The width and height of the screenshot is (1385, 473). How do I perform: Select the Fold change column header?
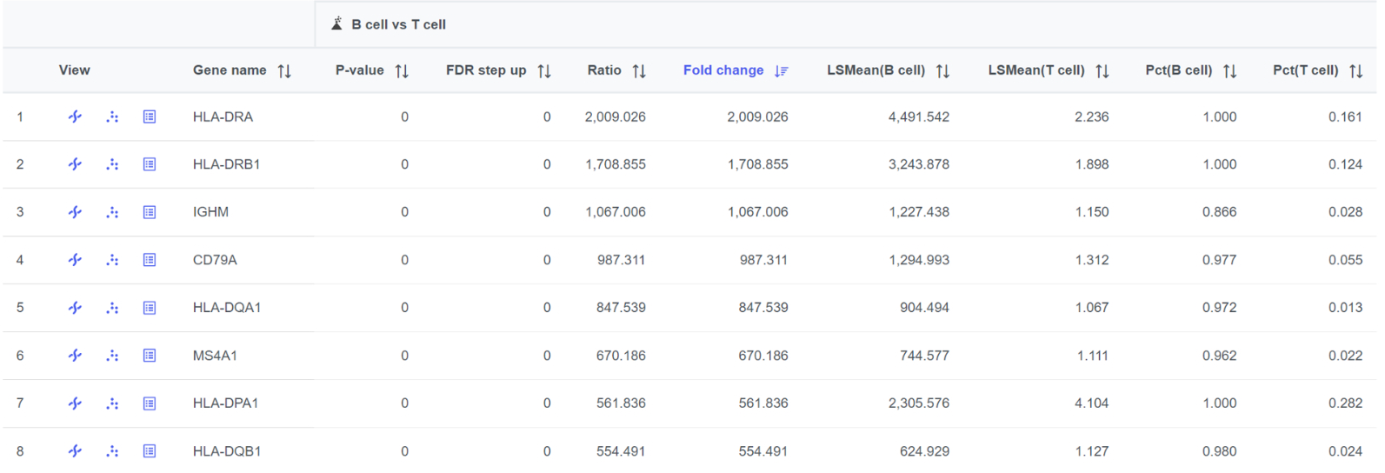(x=723, y=70)
